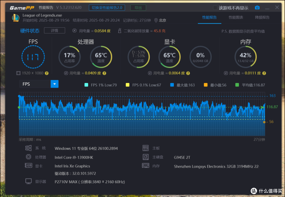Toggle FPS 0.1% Low yellow legend swatch

pyautogui.click(x=128, y=85)
